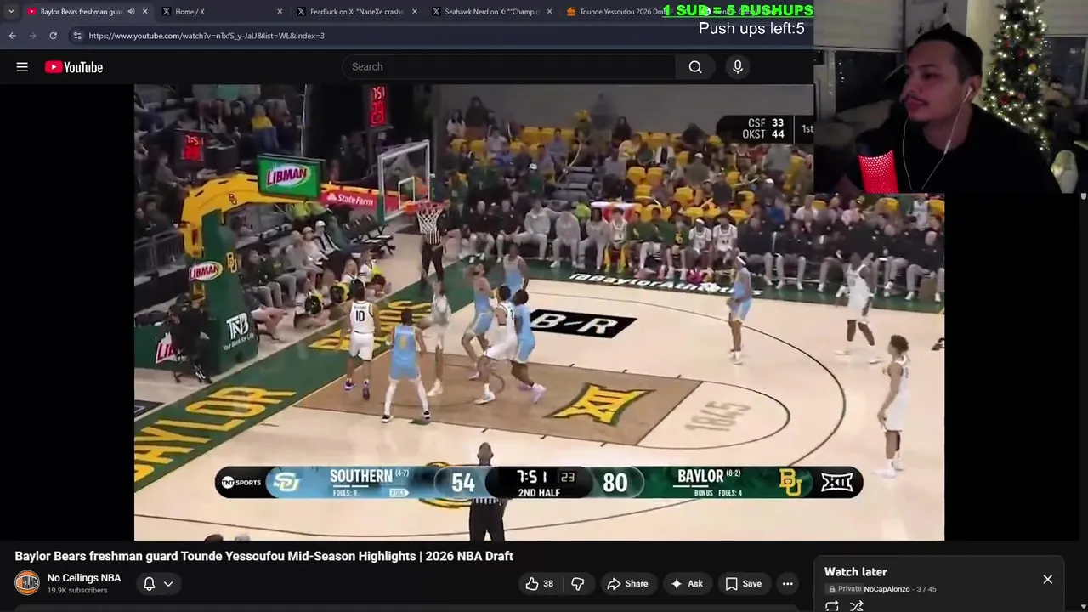Open the YouTube hamburger guide menu

22,67
